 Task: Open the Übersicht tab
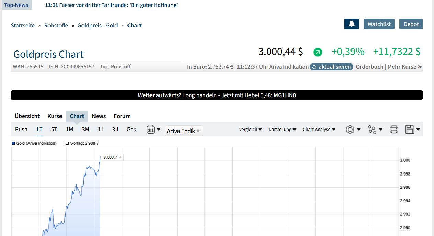pos(27,116)
